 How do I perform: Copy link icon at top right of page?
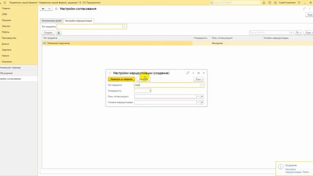coord(304,9)
